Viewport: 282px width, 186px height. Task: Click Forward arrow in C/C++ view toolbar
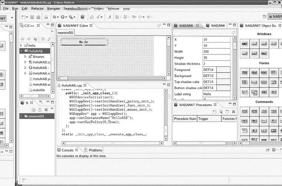point(28,39)
